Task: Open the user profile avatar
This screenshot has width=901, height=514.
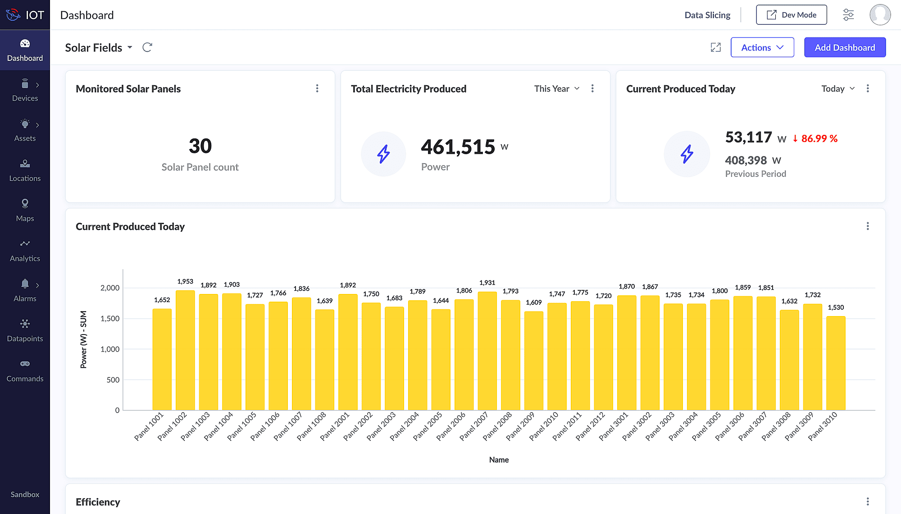Action: 880,15
